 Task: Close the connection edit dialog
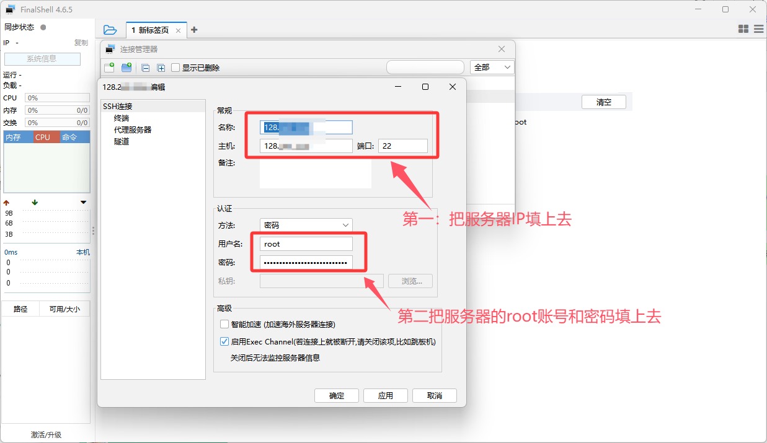[453, 87]
